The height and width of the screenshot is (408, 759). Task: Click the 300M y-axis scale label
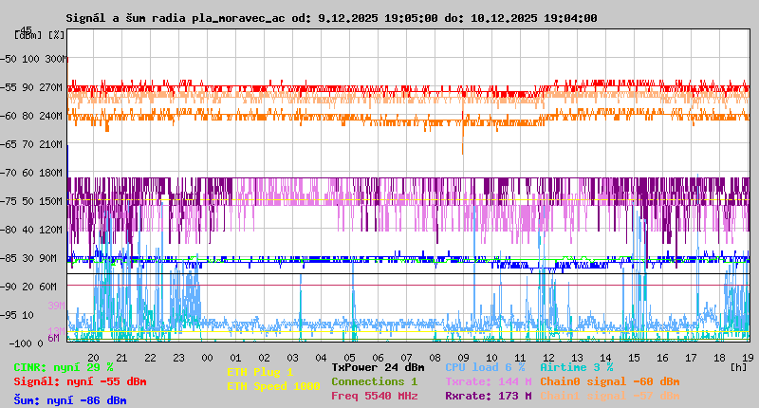point(56,59)
